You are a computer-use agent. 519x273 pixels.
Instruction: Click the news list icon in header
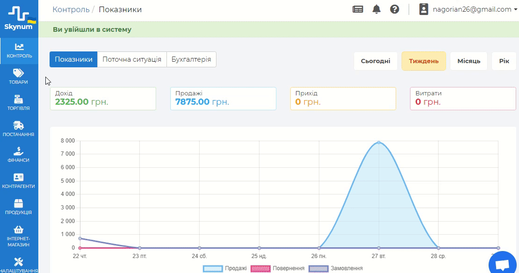(358, 9)
